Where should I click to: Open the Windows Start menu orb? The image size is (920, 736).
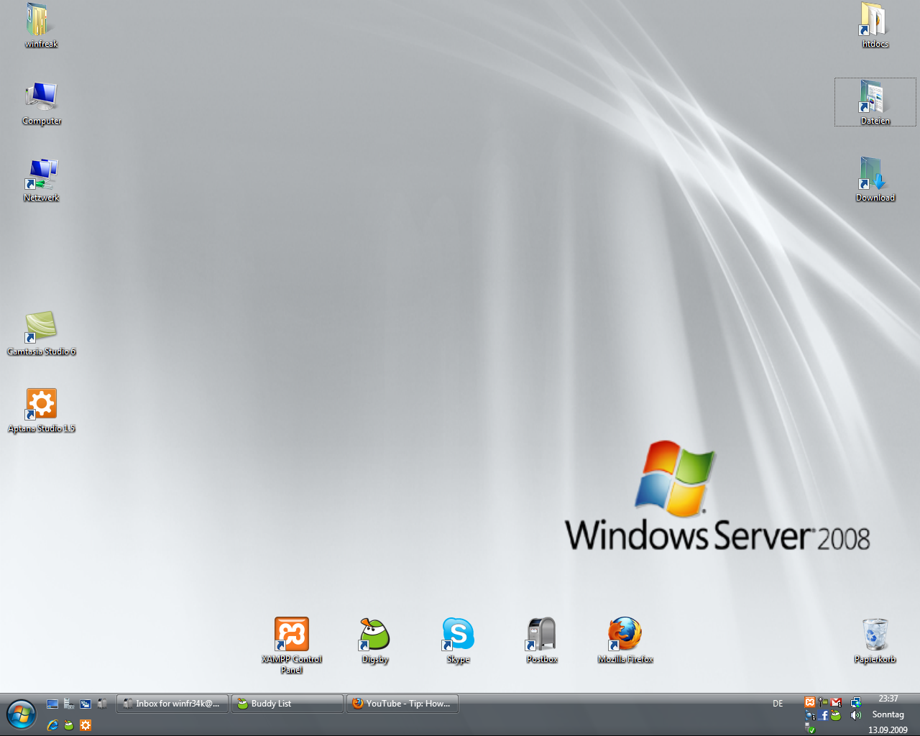tap(22, 714)
